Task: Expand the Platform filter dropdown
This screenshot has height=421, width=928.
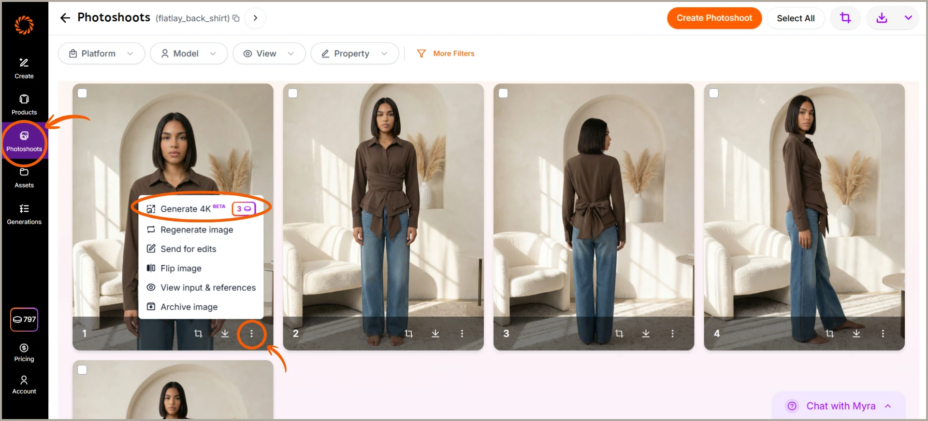Action: [101, 54]
